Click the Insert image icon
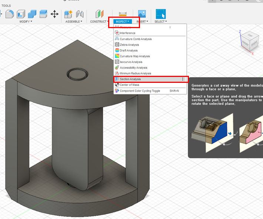Screen dimensions: 263x219 tap(142, 14)
